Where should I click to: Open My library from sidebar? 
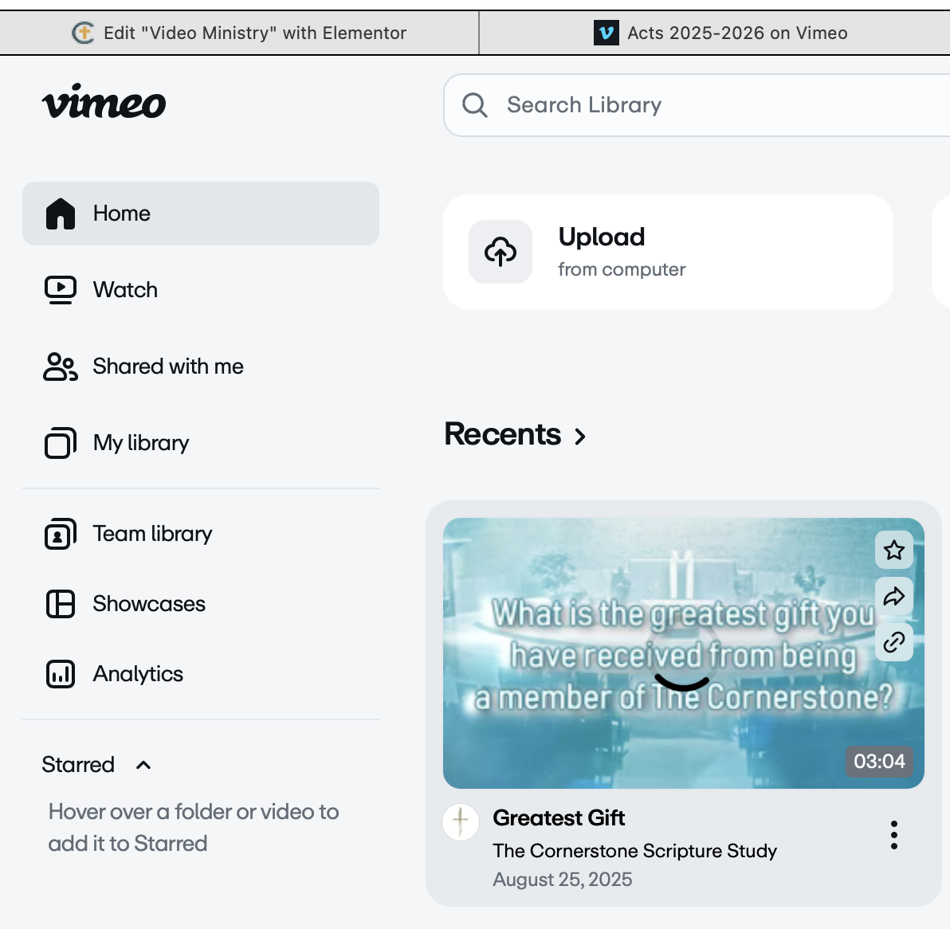(140, 443)
